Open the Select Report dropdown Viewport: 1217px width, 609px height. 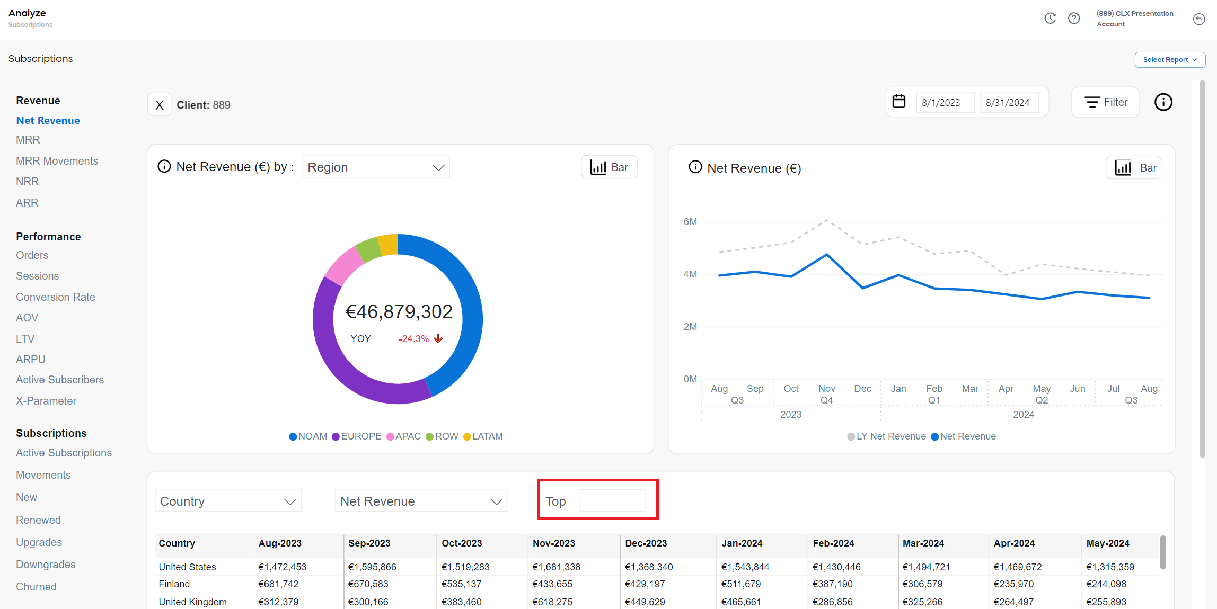click(x=1170, y=60)
